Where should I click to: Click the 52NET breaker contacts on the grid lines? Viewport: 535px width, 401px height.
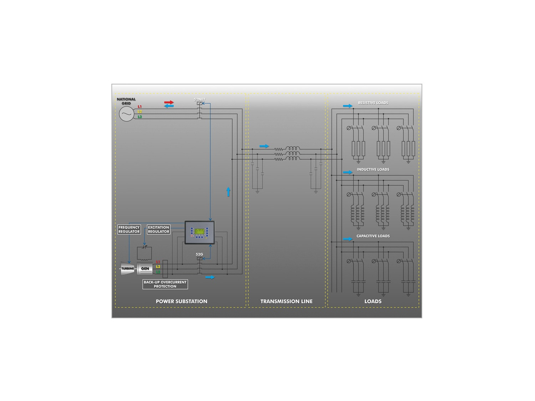199,113
